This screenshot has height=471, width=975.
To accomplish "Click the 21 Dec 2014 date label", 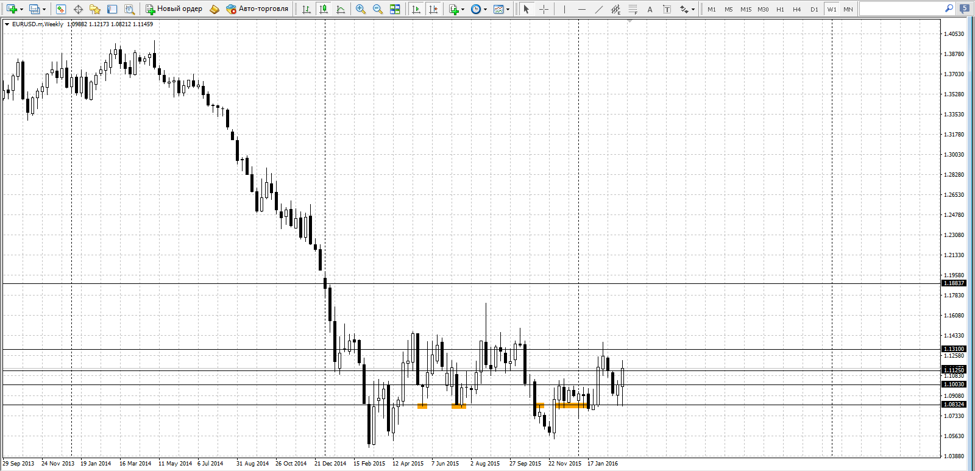I will point(330,464).
